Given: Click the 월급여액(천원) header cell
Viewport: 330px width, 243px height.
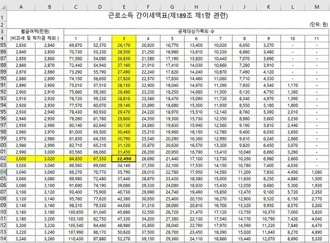Looking at the screenshot, I should click(35, 32).
